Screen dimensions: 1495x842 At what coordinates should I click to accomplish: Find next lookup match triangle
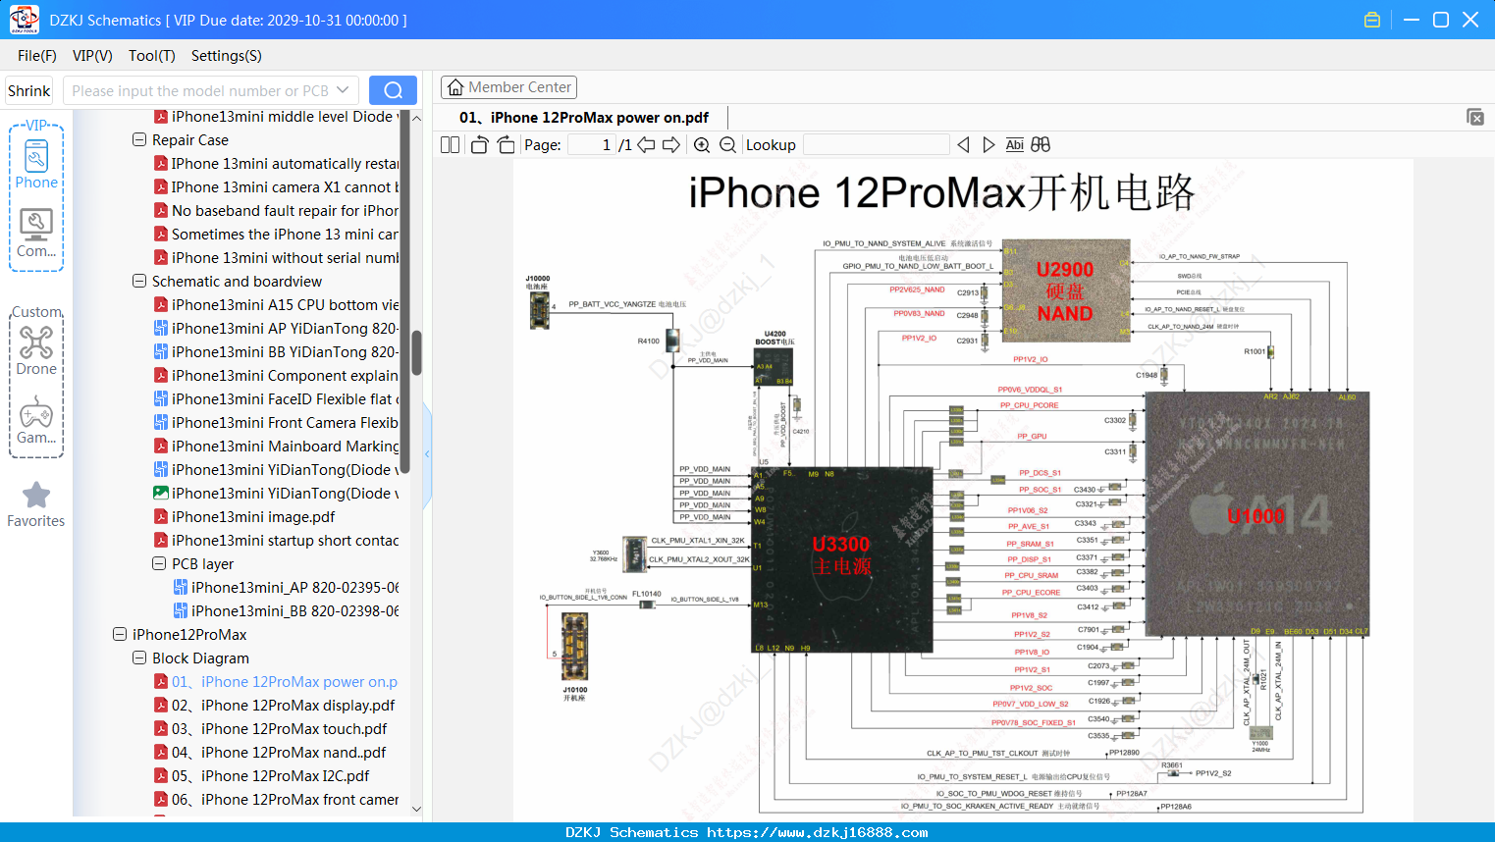pos(988,145)
